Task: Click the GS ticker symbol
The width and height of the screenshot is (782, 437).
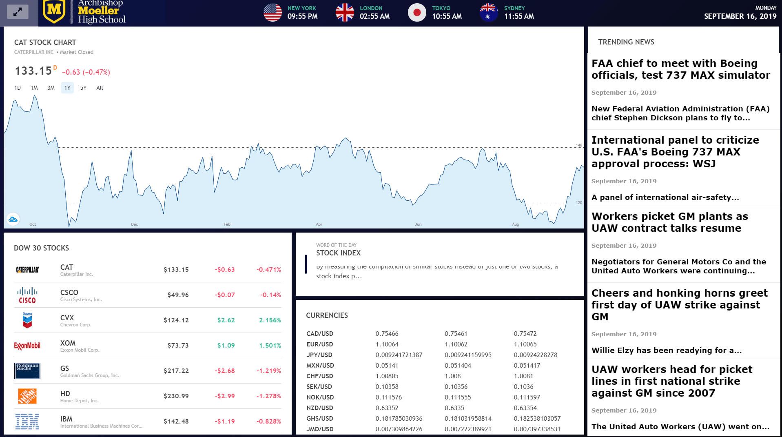Action: 64,368
